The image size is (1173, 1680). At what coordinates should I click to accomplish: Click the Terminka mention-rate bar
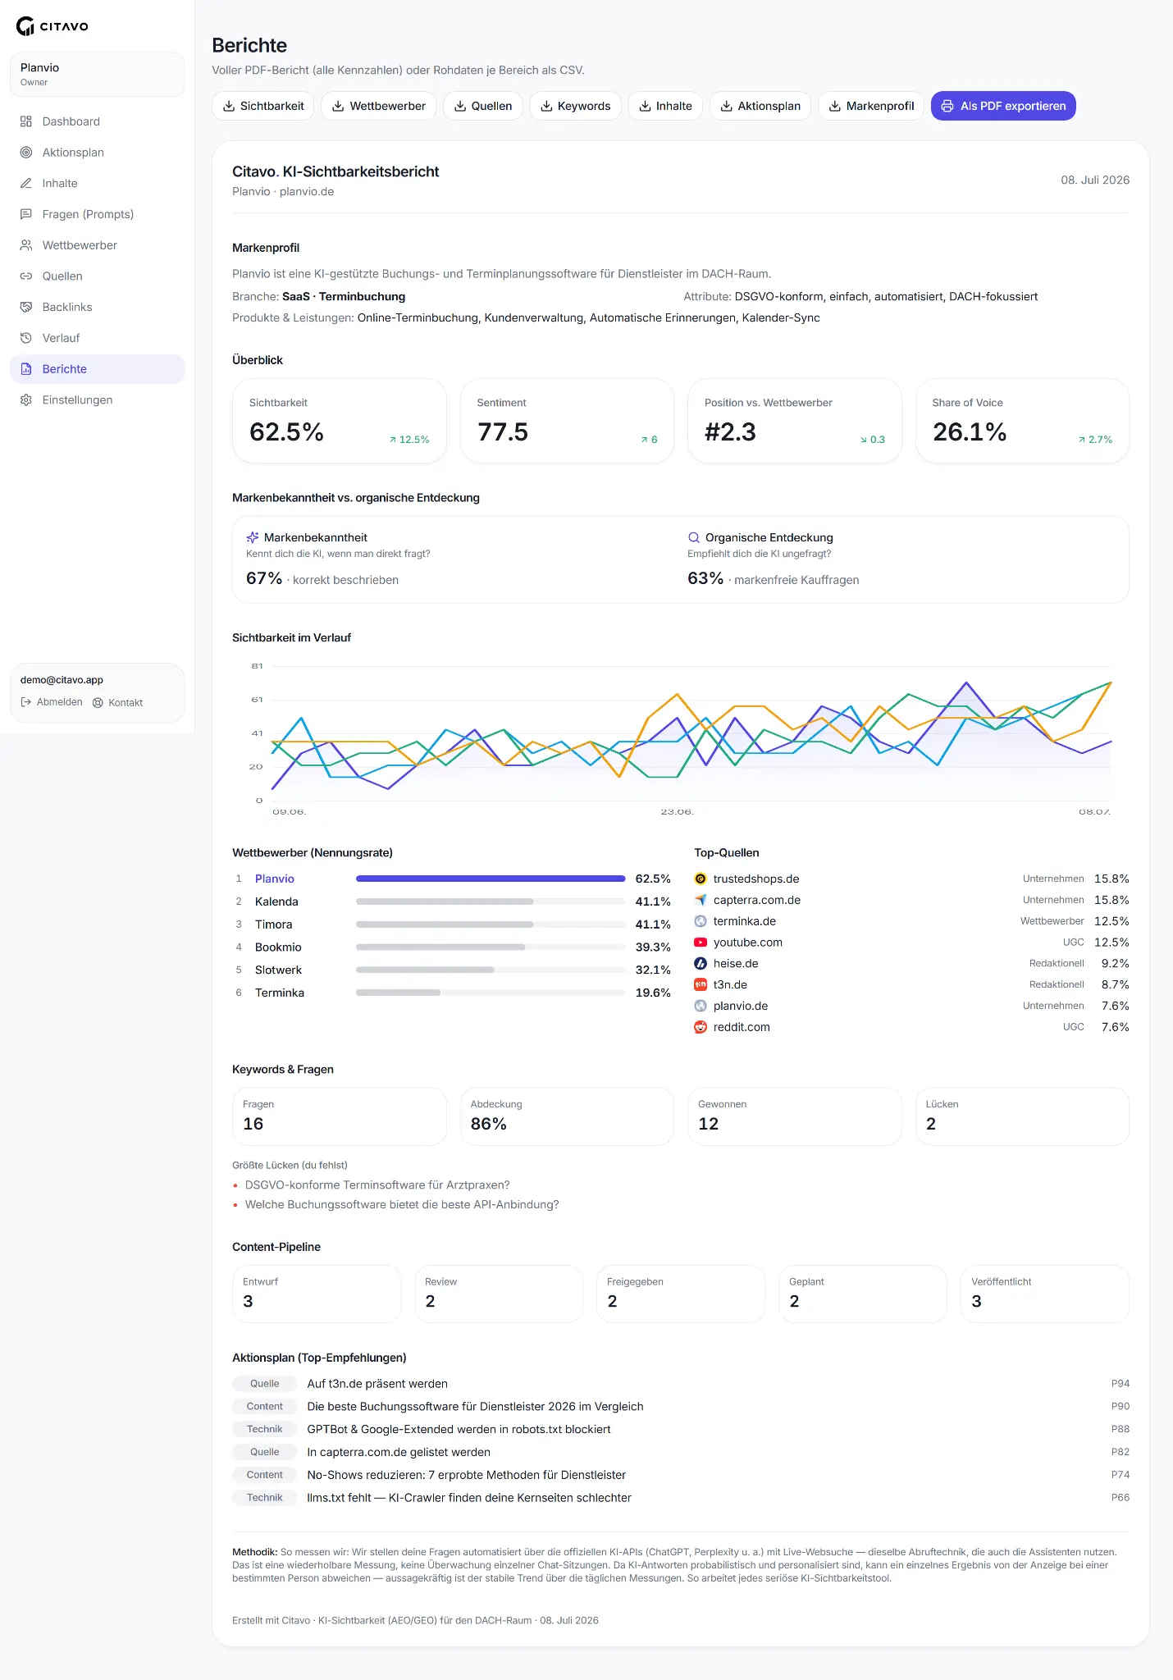click(x=491, y=993)
